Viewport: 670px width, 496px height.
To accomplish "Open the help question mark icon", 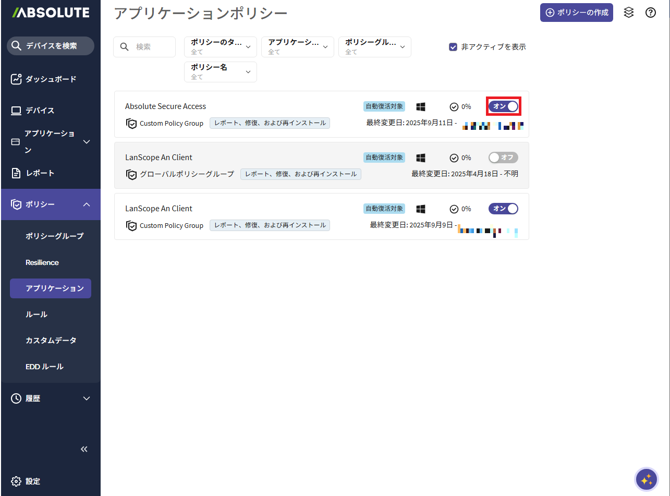I will pos(651,13).
